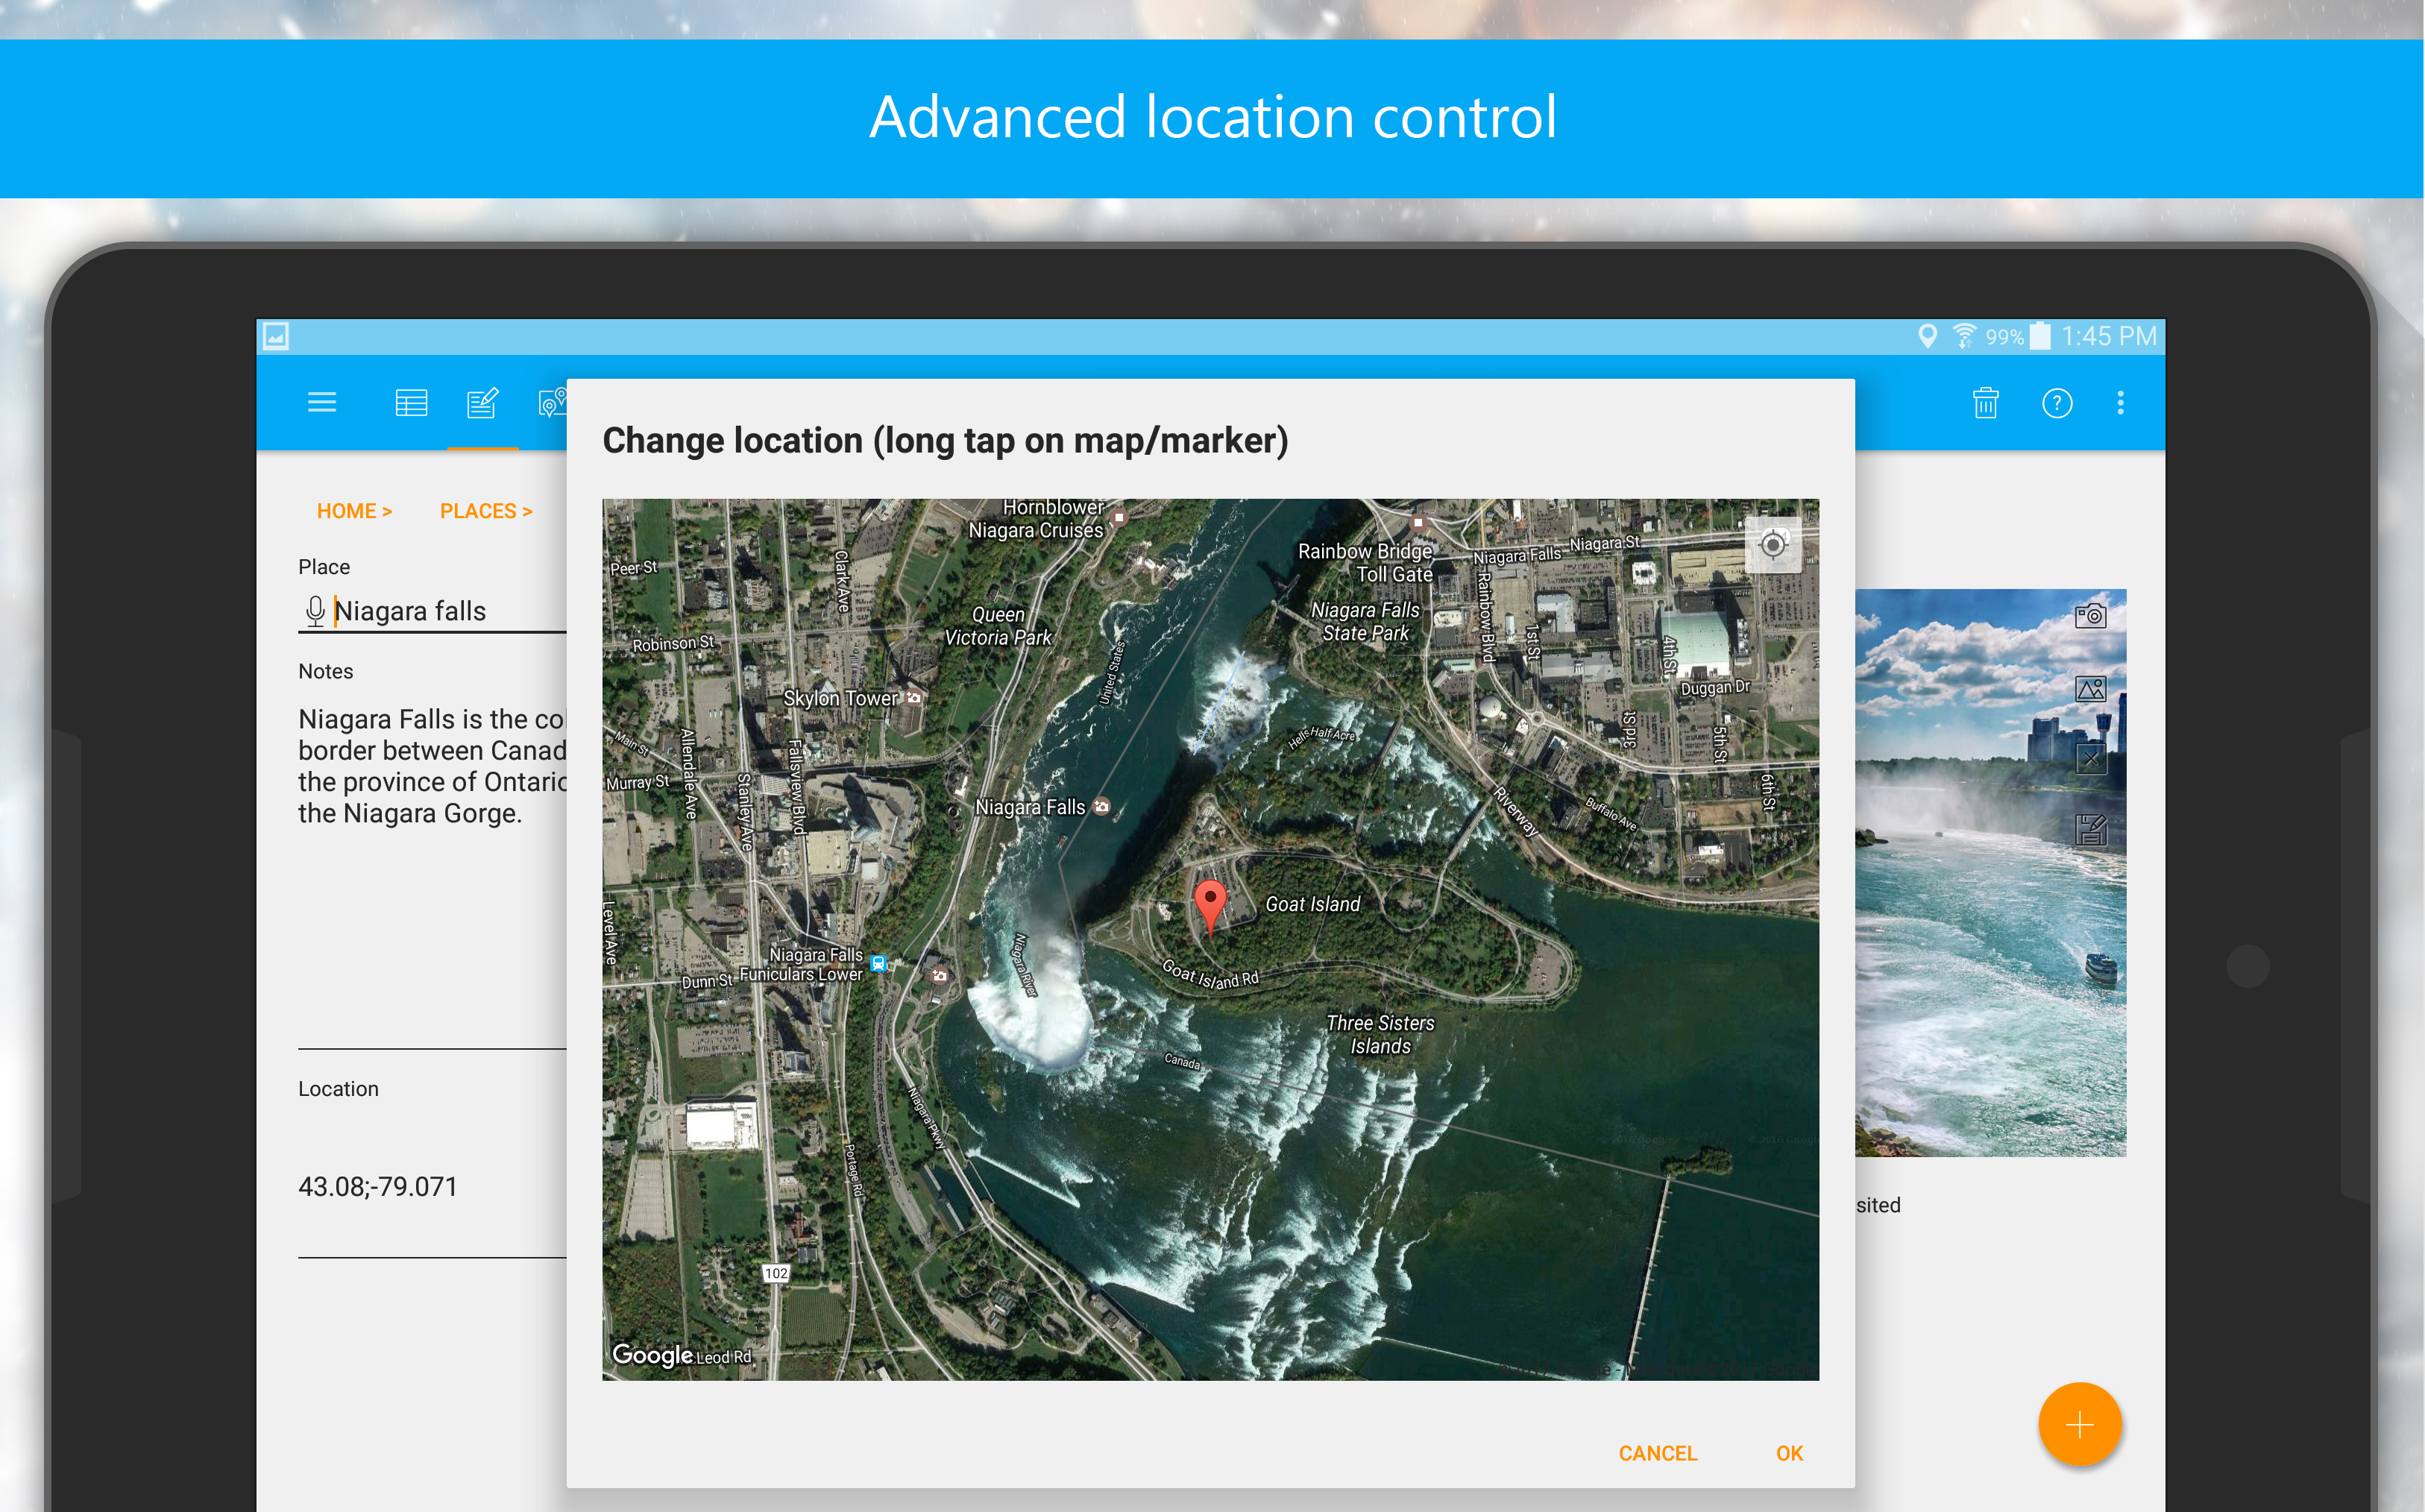Confirm location with OK button
Screen dimensions: 2425x1512
click(x=1789, y=1453)
